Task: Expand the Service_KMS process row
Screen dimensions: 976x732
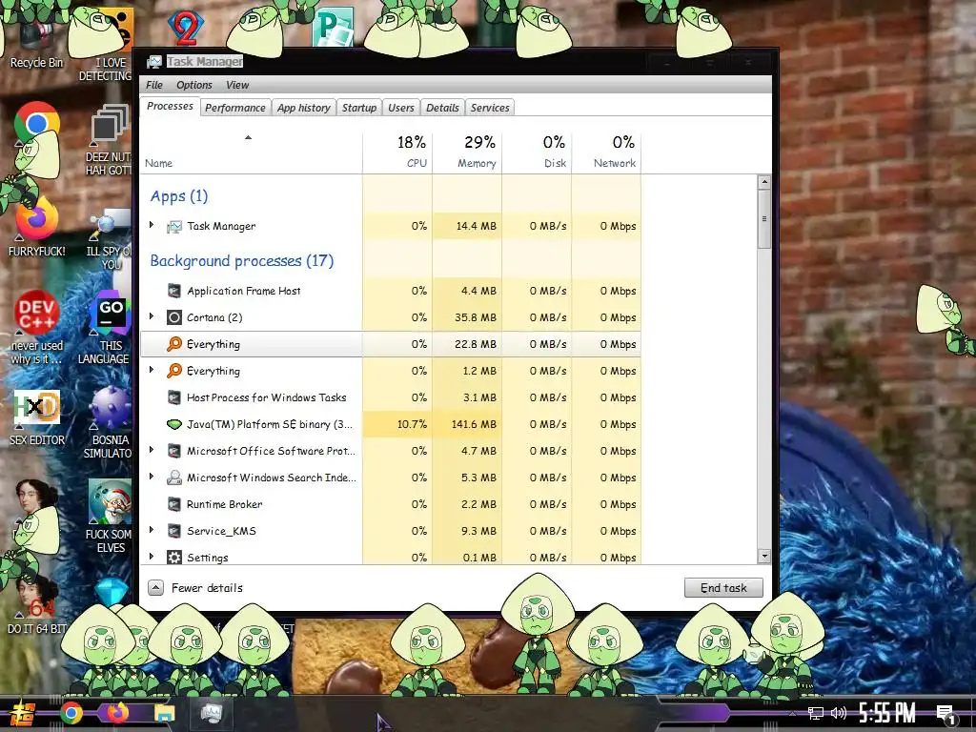Action: click(x=152, y=530)
